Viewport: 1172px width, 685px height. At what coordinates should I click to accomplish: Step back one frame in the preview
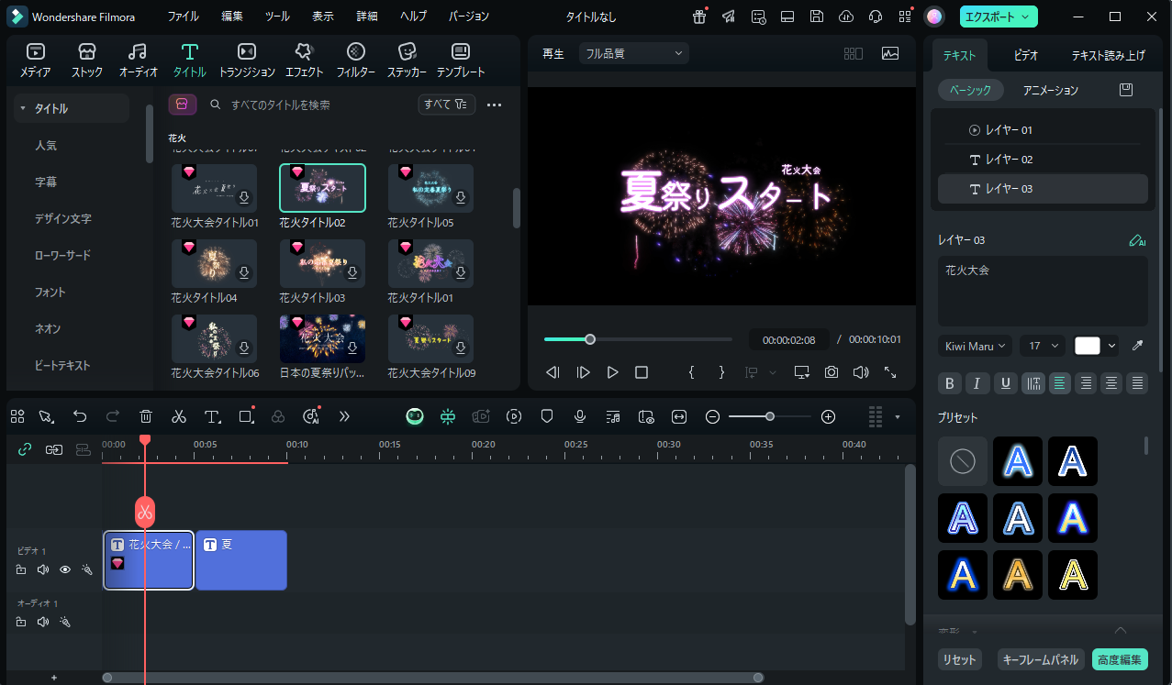pos(553,372)
